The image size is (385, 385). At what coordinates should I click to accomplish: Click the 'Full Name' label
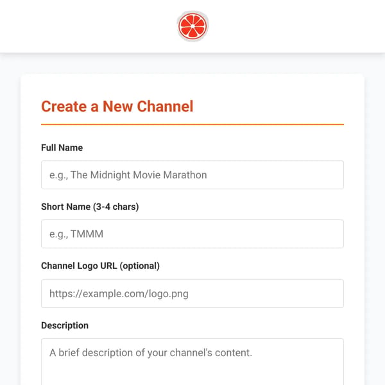(x=62, y=148)
